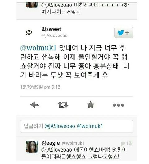149x164 pixels.
Task: Open 김eagle's profile photo in bottom reply
Action: pyautogui.click(x=32, y=147)
